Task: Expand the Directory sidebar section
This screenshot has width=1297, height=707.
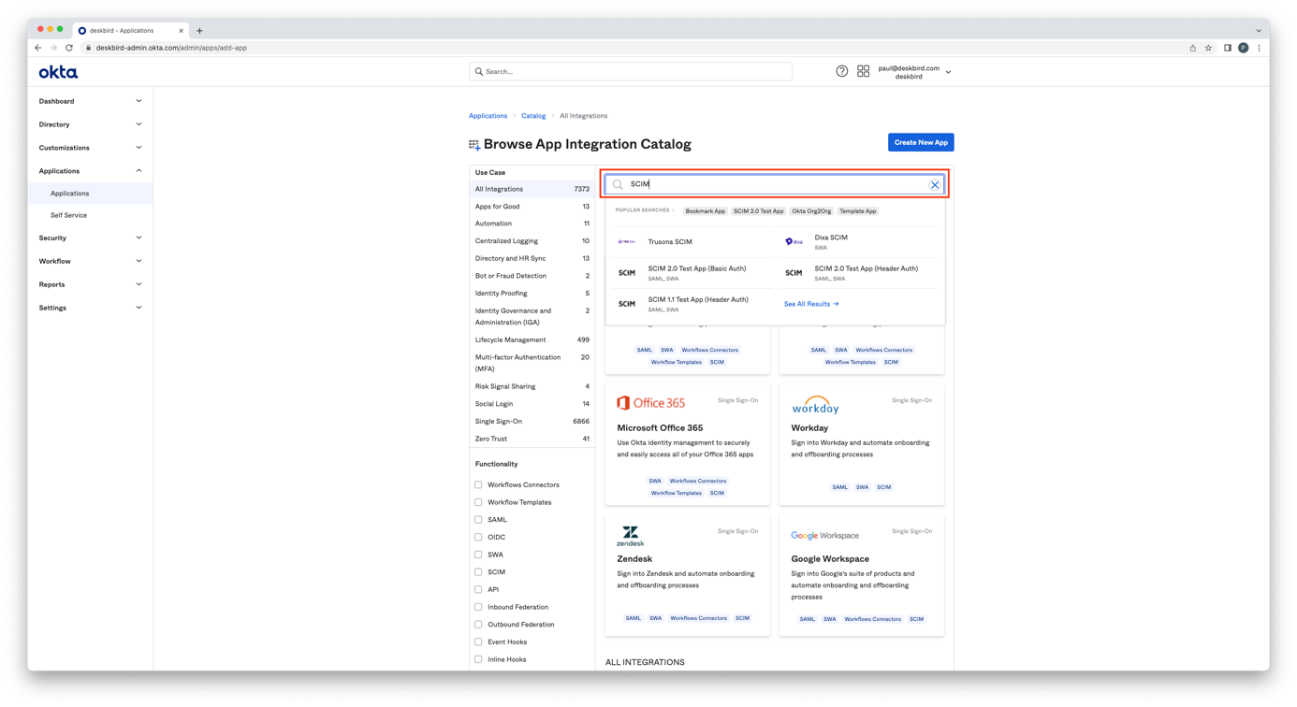Action: coord(90,124)
